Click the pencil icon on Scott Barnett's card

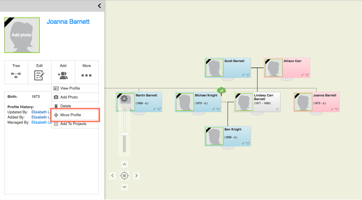click(243, 75)
